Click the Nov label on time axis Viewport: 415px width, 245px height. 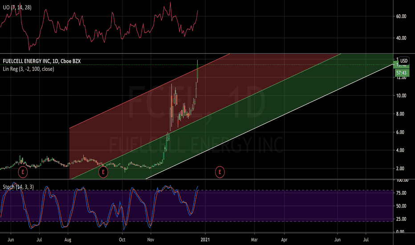coord(151,240)
